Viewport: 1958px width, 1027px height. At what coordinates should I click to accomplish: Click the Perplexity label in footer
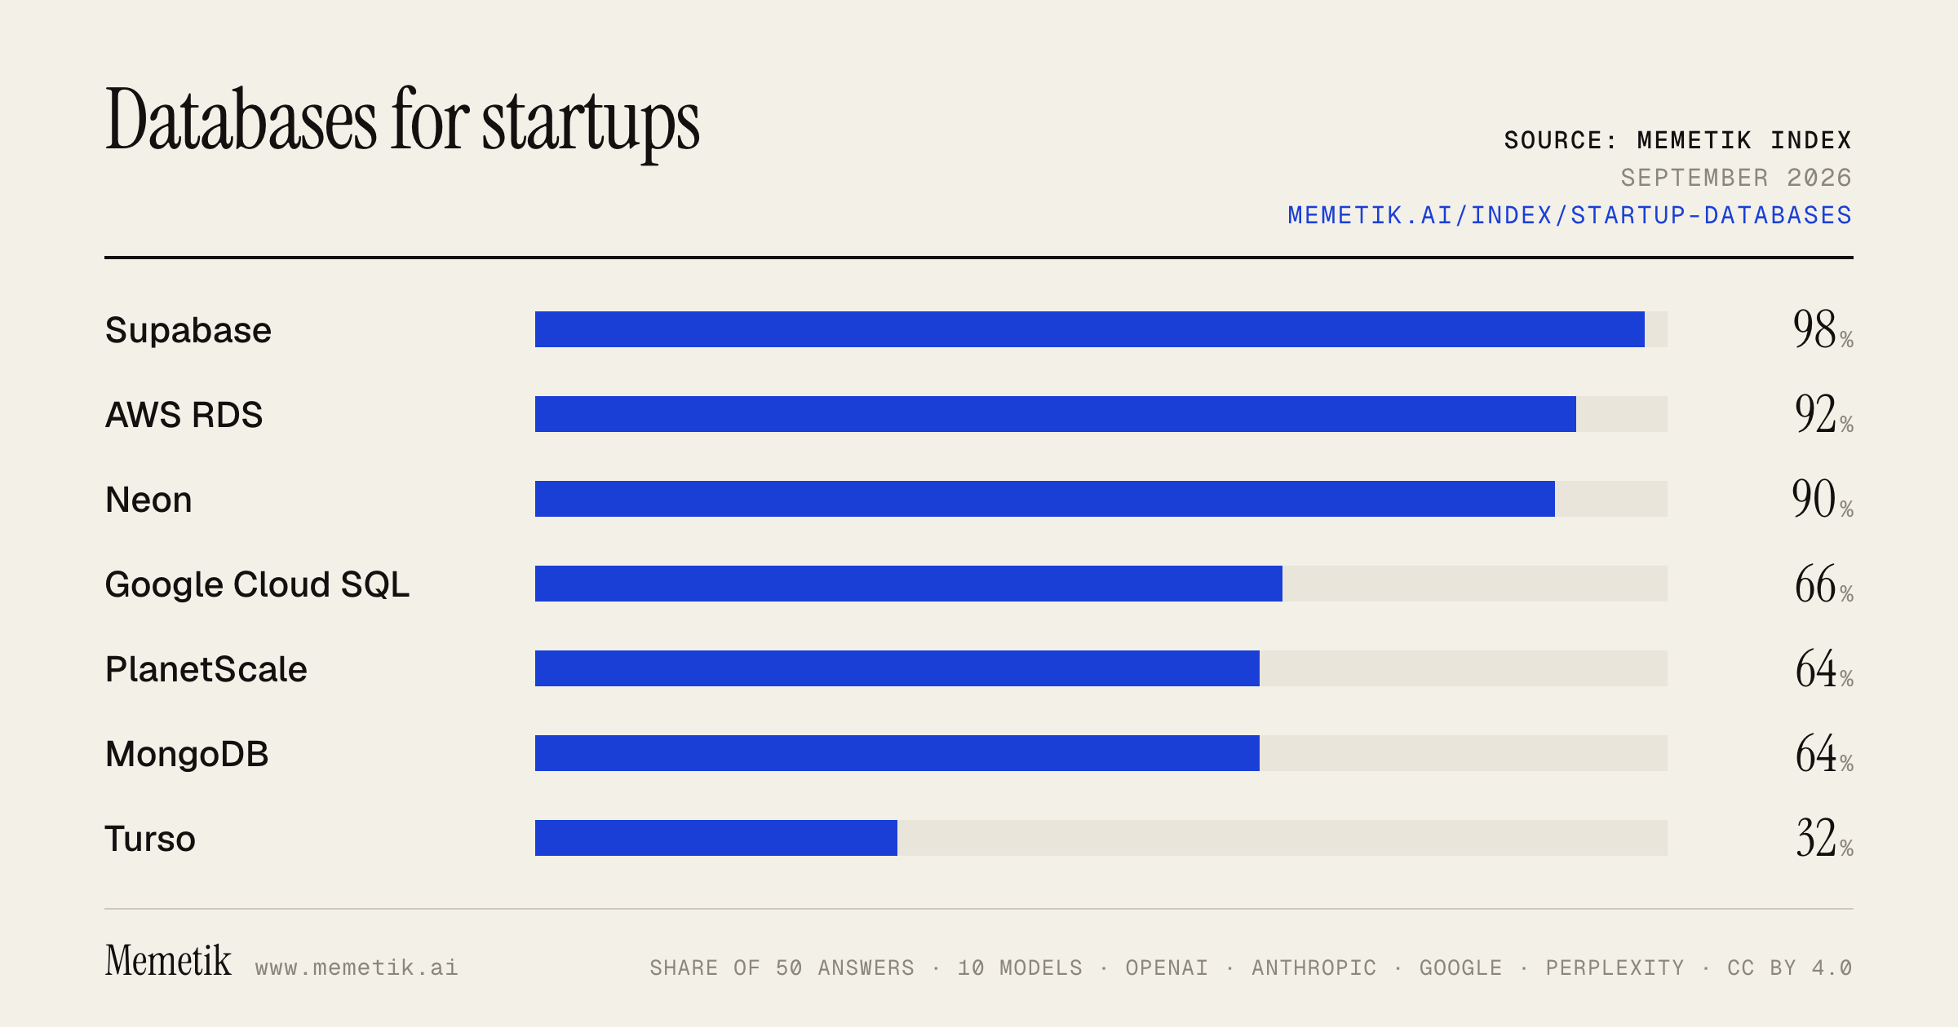tap(1615, 967)
